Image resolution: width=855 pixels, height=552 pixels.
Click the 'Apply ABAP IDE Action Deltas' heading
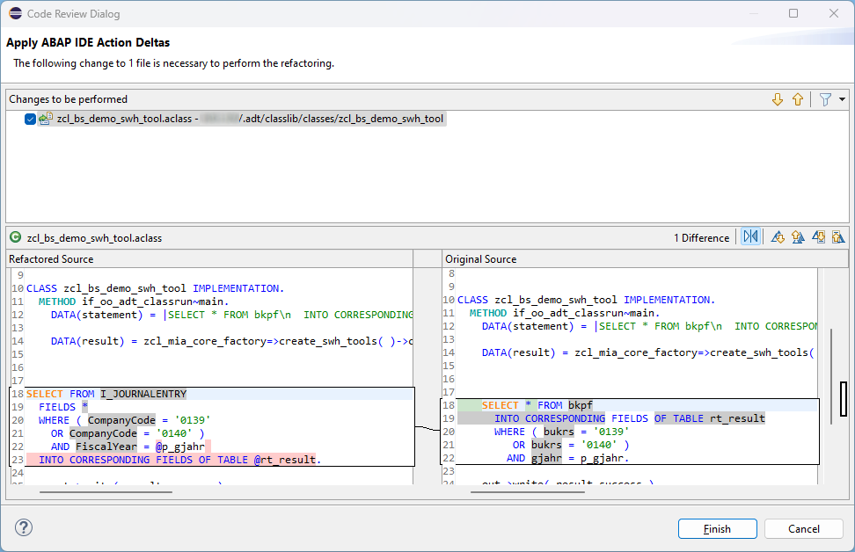point(88,42)
